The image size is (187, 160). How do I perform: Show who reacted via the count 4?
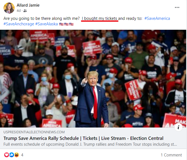tap(22, 155)
